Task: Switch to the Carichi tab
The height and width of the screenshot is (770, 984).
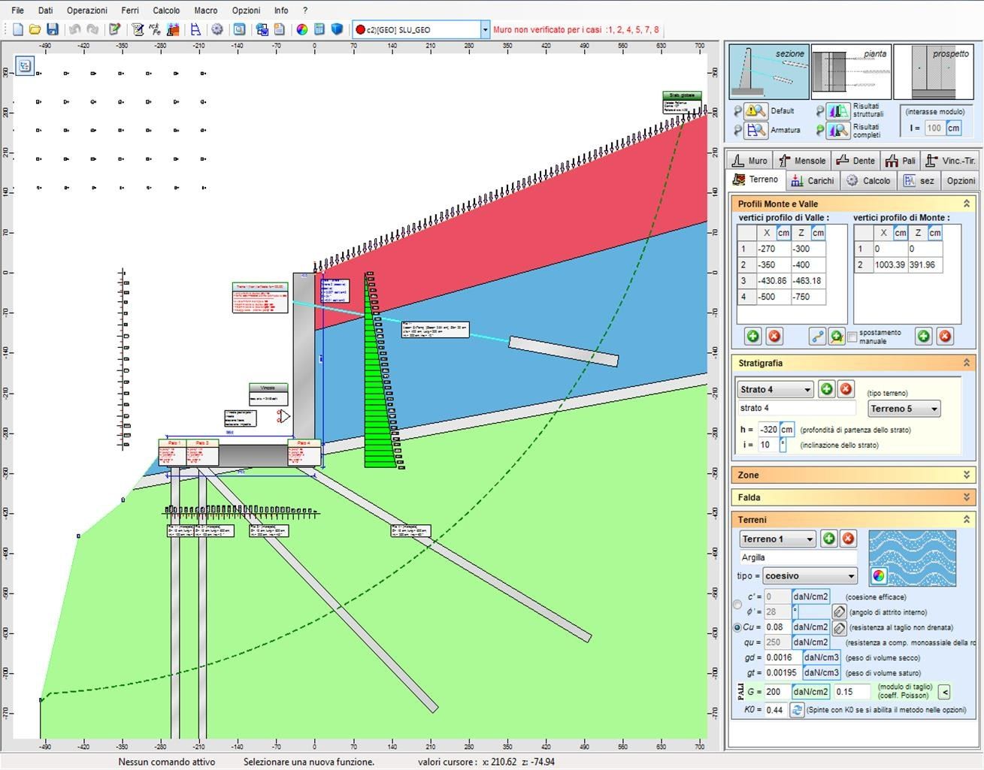Action: point(813,180)
